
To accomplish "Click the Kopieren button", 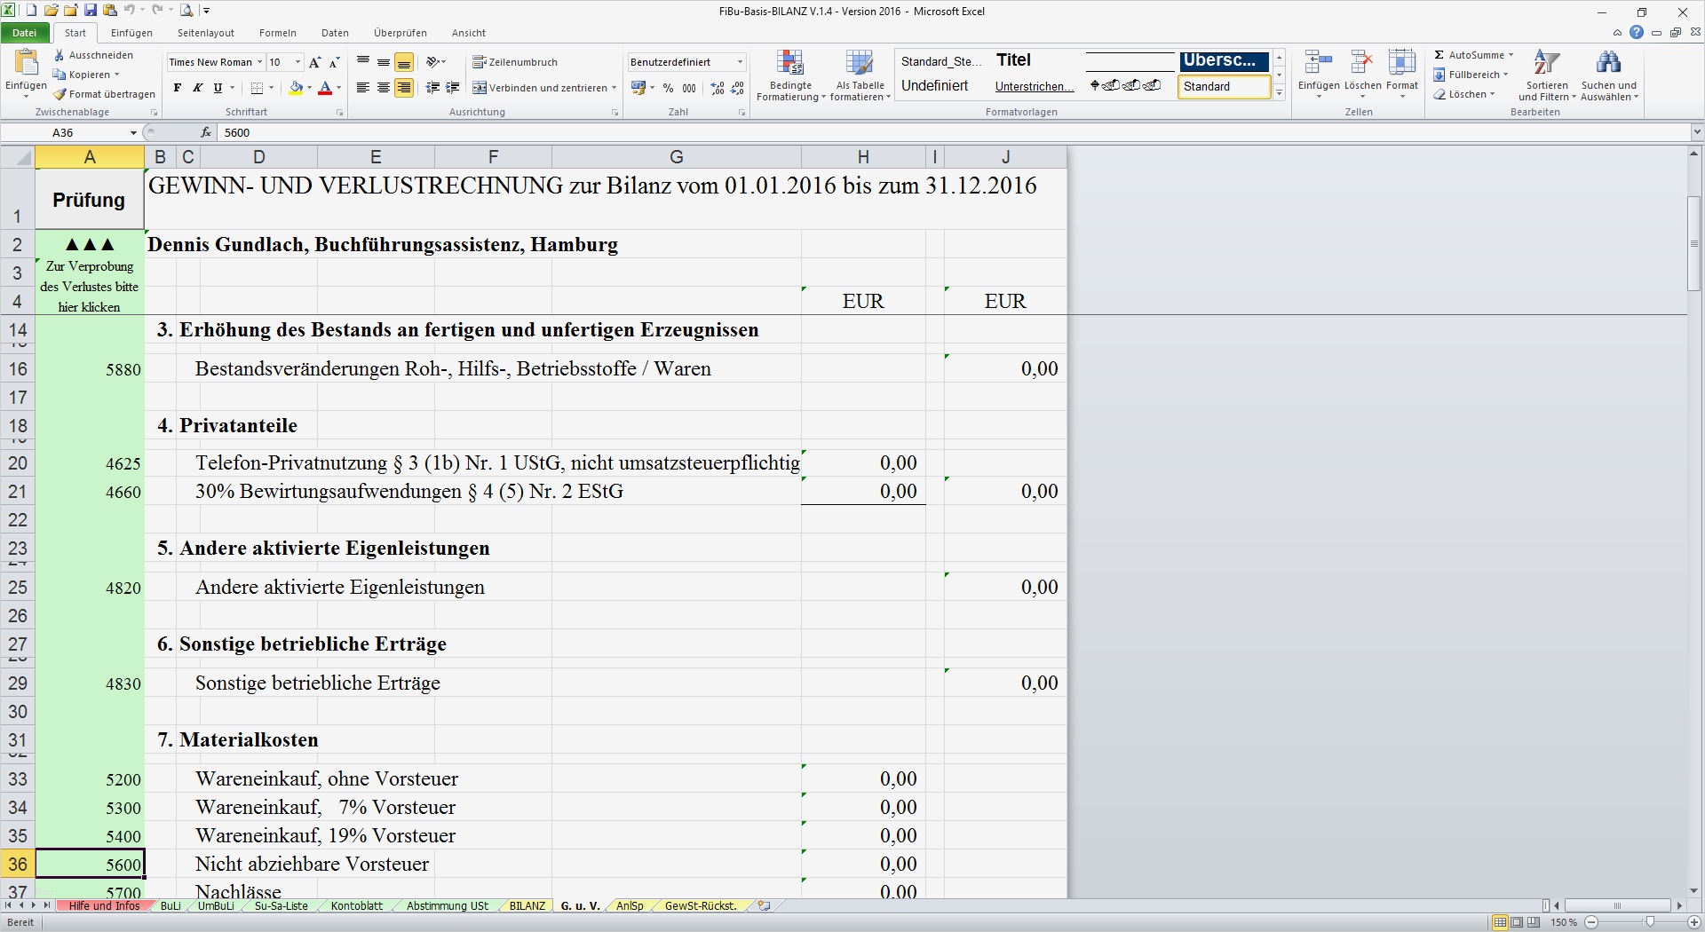I will point(85,75).
